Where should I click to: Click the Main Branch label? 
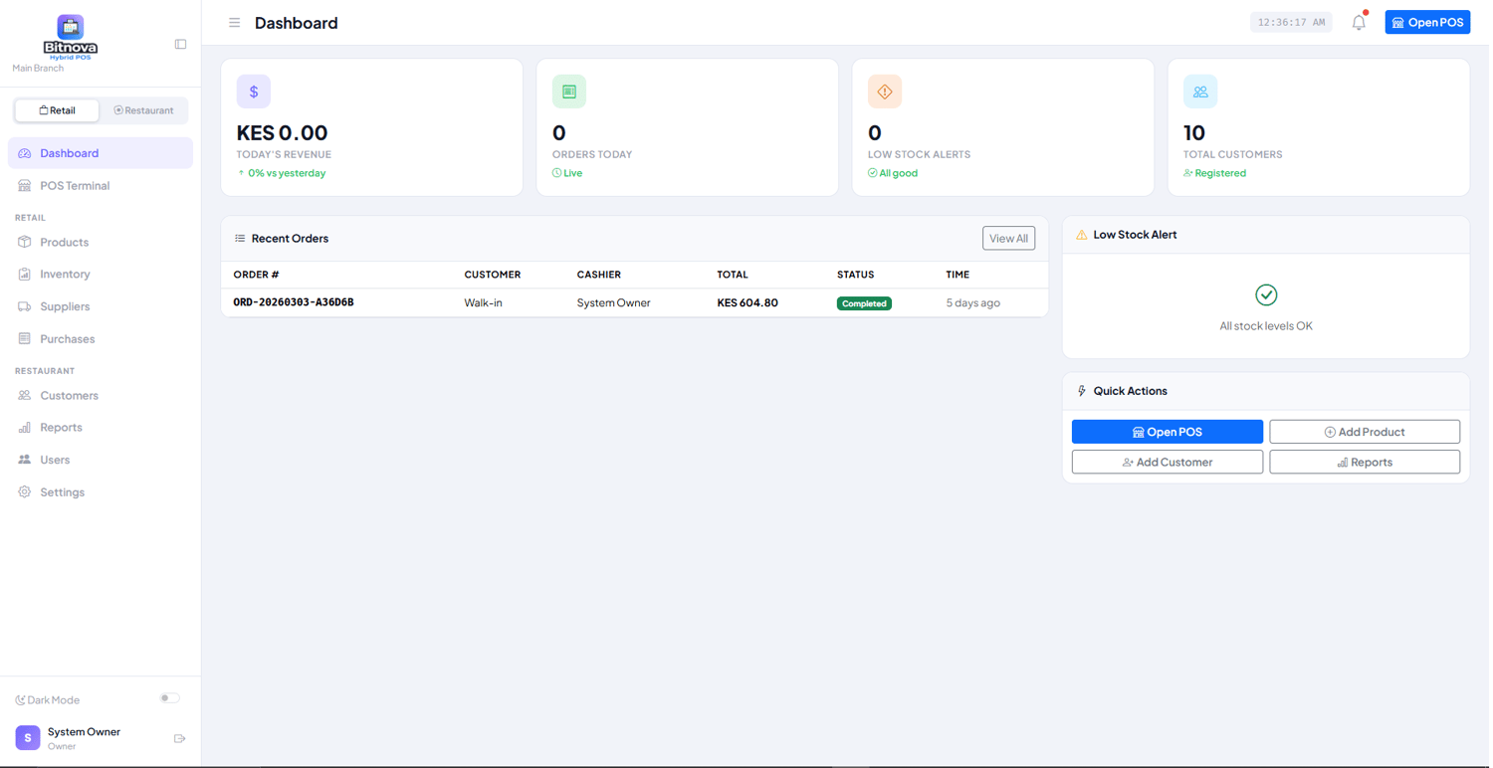point(38,69)
